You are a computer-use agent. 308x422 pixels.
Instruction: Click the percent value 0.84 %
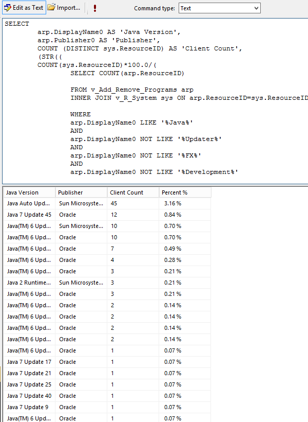(172, 215)
